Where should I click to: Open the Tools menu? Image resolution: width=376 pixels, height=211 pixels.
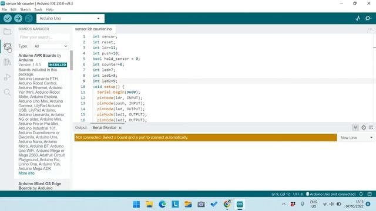click(x=38, y=9)
